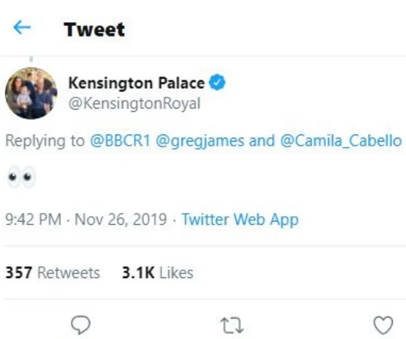This screenshot has height=339, width=406.
Task: Click the word 'and' between mentions
Action: 261,140
